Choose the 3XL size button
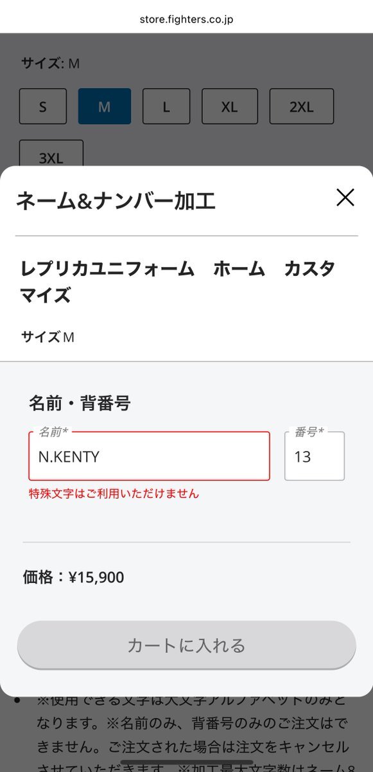This screenshot has height=772, width=373. pos(51,153)
